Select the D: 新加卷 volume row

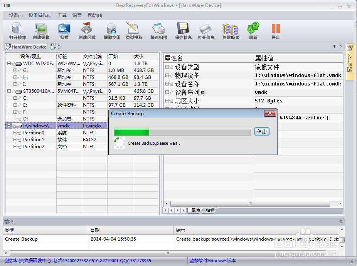pyautogui.click(x=56, y=119)
